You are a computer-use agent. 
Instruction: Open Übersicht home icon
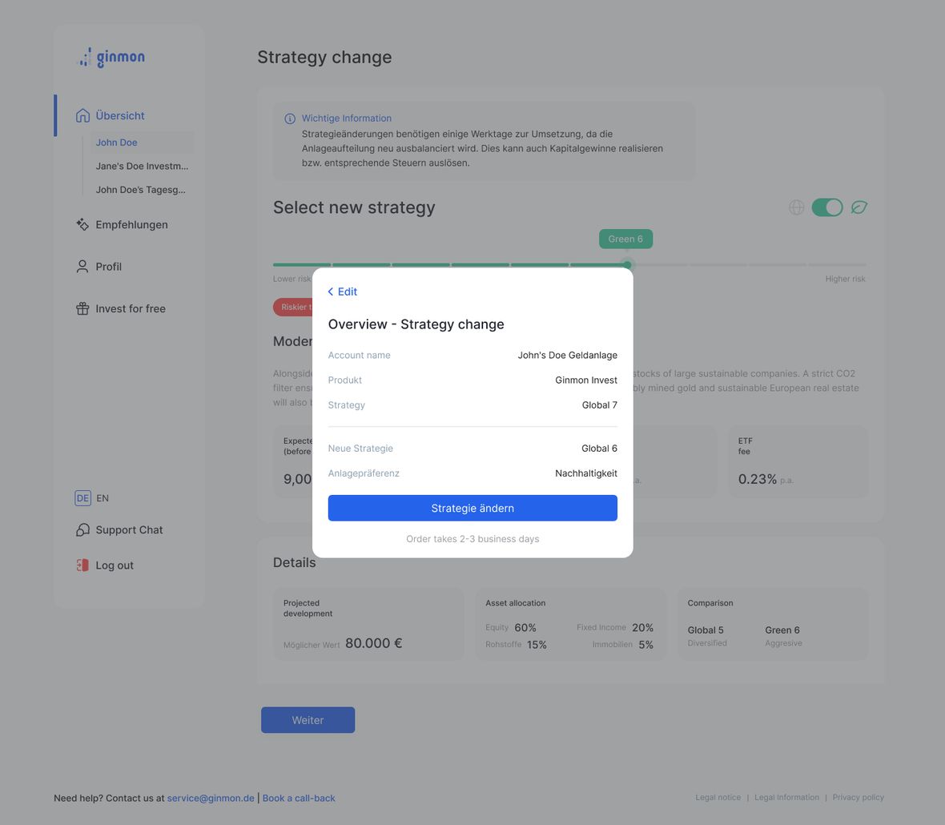pyautogui.click(x=82, y=115)
